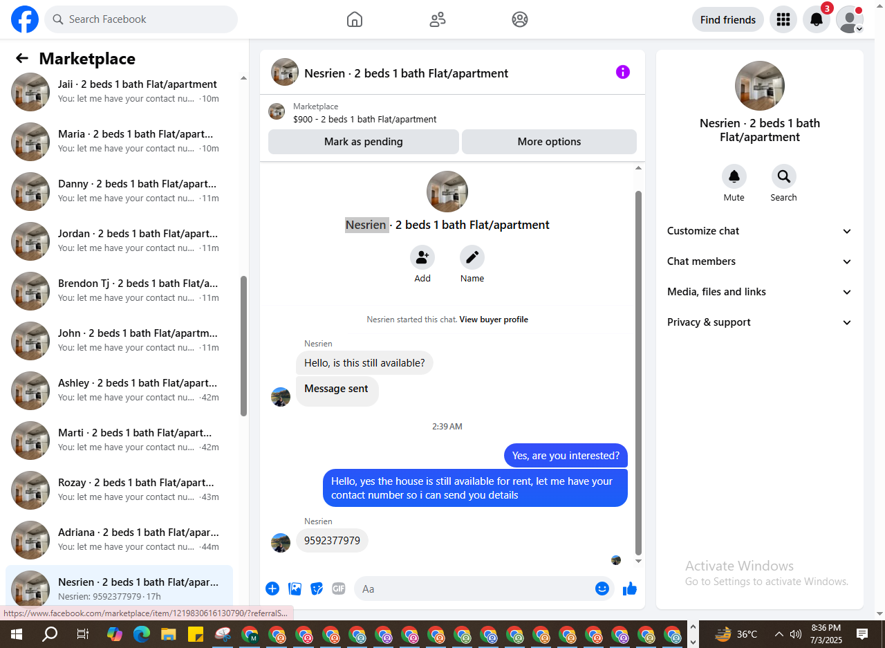885x648 pixels.
Task: Click the Facebook logo
Action: [25, 19]
